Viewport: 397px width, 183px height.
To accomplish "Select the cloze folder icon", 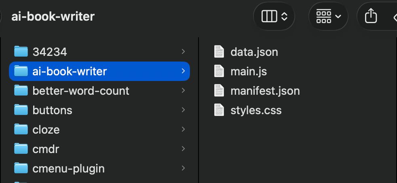I will tap(21, 130).
